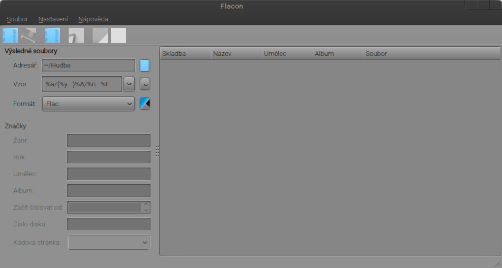
Task: Expand the Vzor pattern history dropdown
Action: point(129,84)
